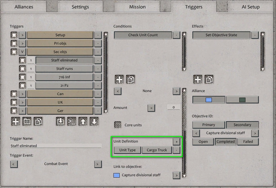
Task: Choose the blue alliance swatch
Action: [209, 100]
